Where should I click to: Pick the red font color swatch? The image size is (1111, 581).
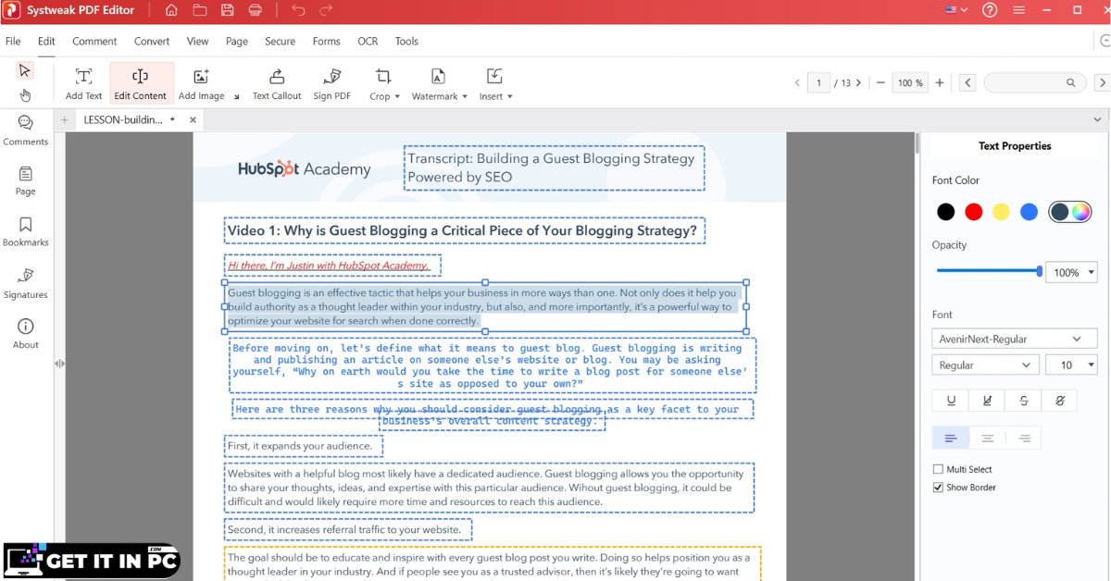(973, 212)
